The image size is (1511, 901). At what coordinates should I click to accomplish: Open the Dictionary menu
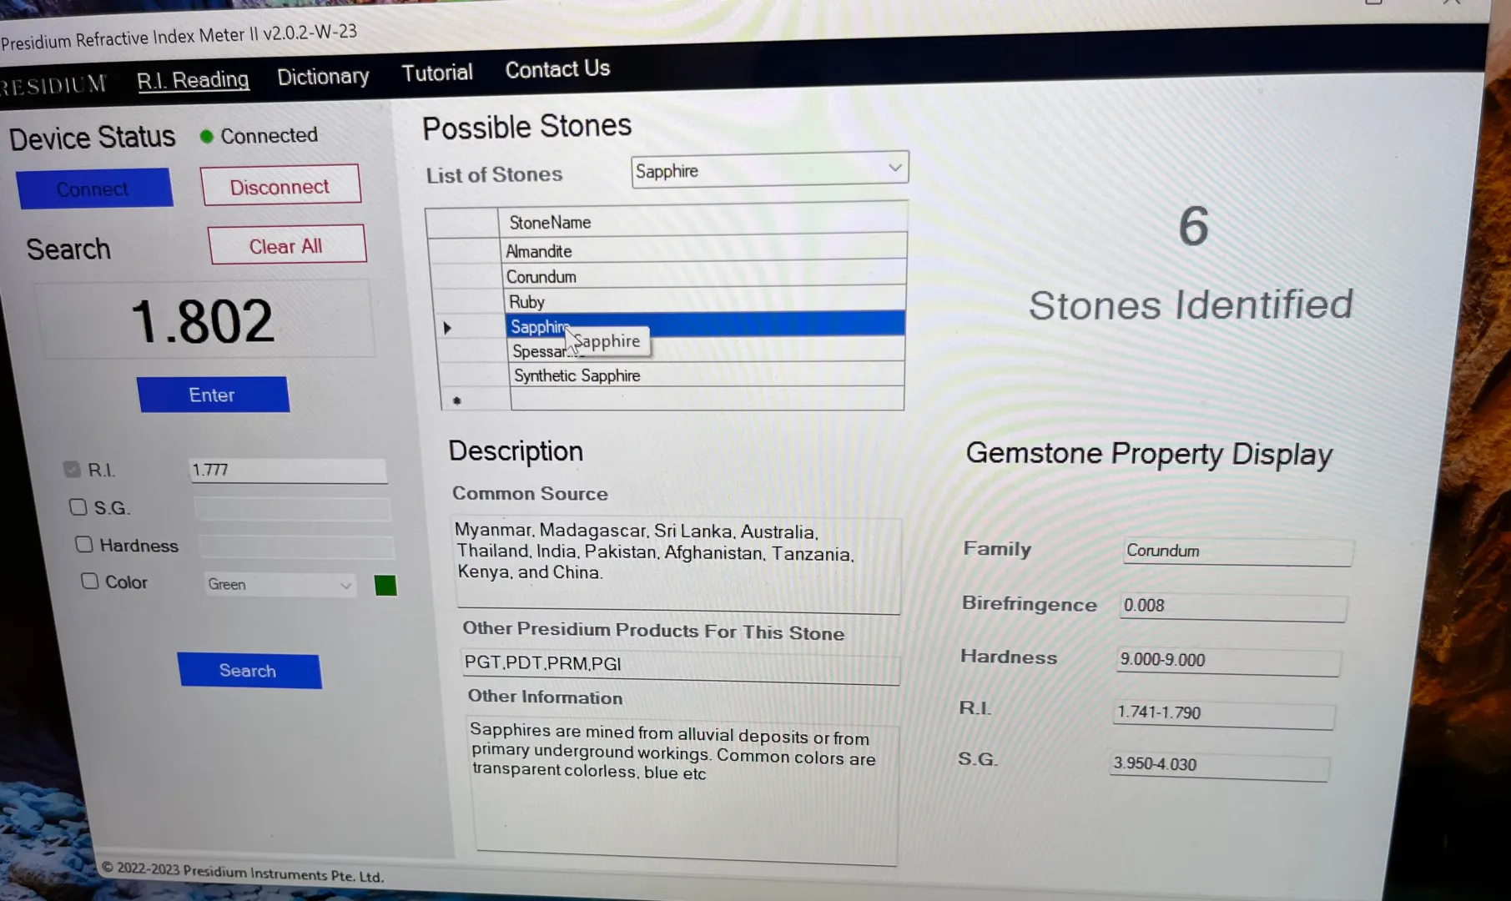[323, 77]
